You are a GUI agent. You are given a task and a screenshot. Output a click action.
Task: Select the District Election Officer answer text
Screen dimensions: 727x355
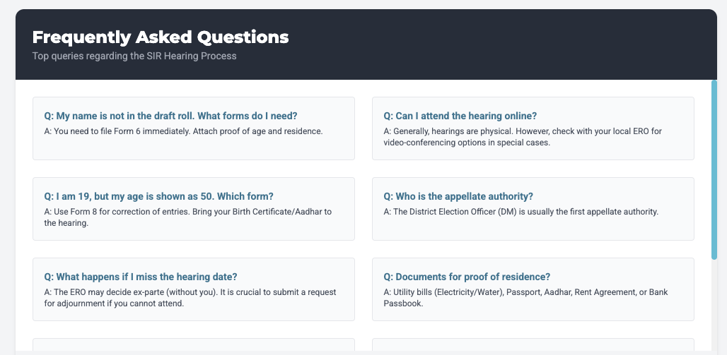coord(521,212)
